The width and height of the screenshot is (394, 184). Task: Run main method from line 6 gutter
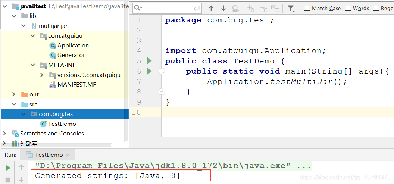149,71
